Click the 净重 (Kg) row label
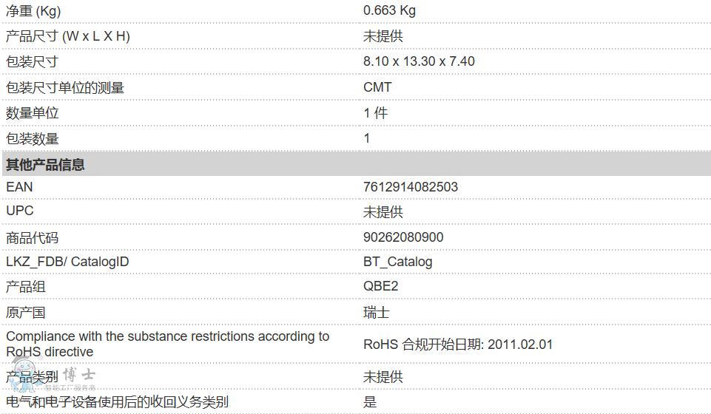The image size is (711, 414). click(x=34, y=10)
